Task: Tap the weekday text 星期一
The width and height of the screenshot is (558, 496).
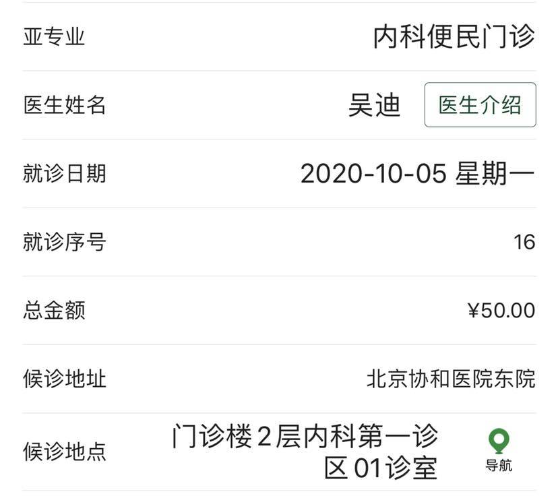Action: coord(495,174)
